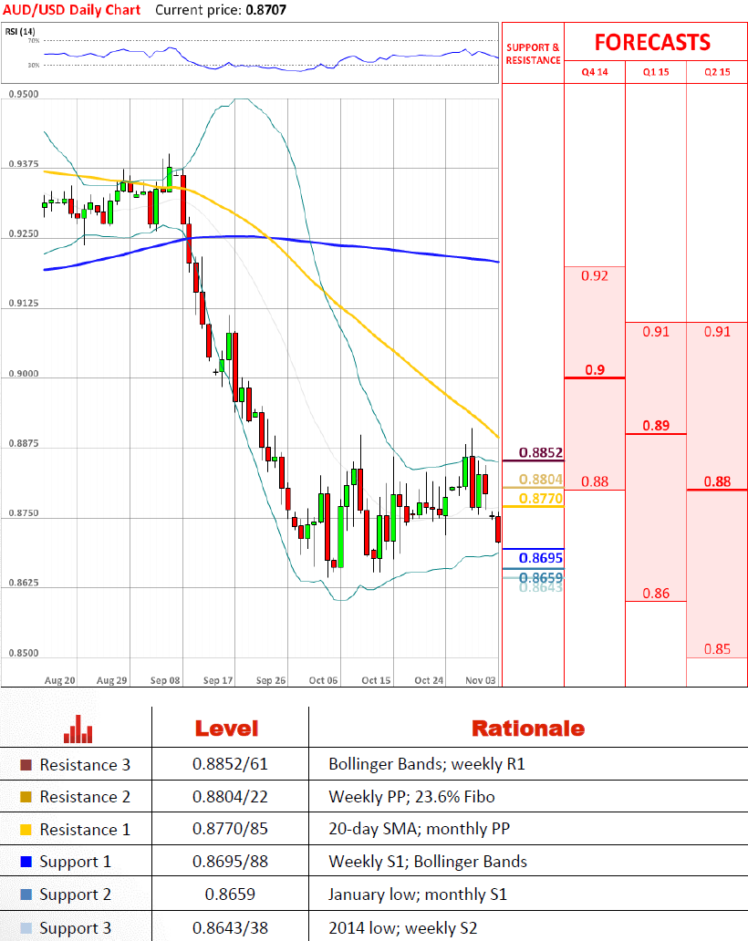Screen dimensions: 748x941
Task: Click the 0.9500 price axis label
Action: (24, 94)
